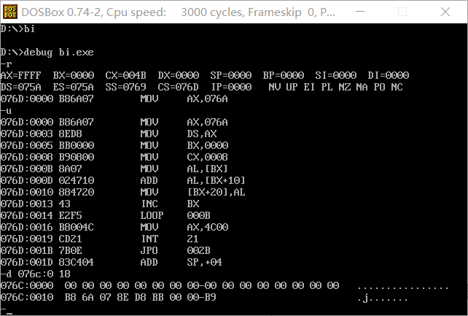This screenshot has height=316, width=468.
Task: Click the 'INC BX' instruction
Action: tap(170, 204)
